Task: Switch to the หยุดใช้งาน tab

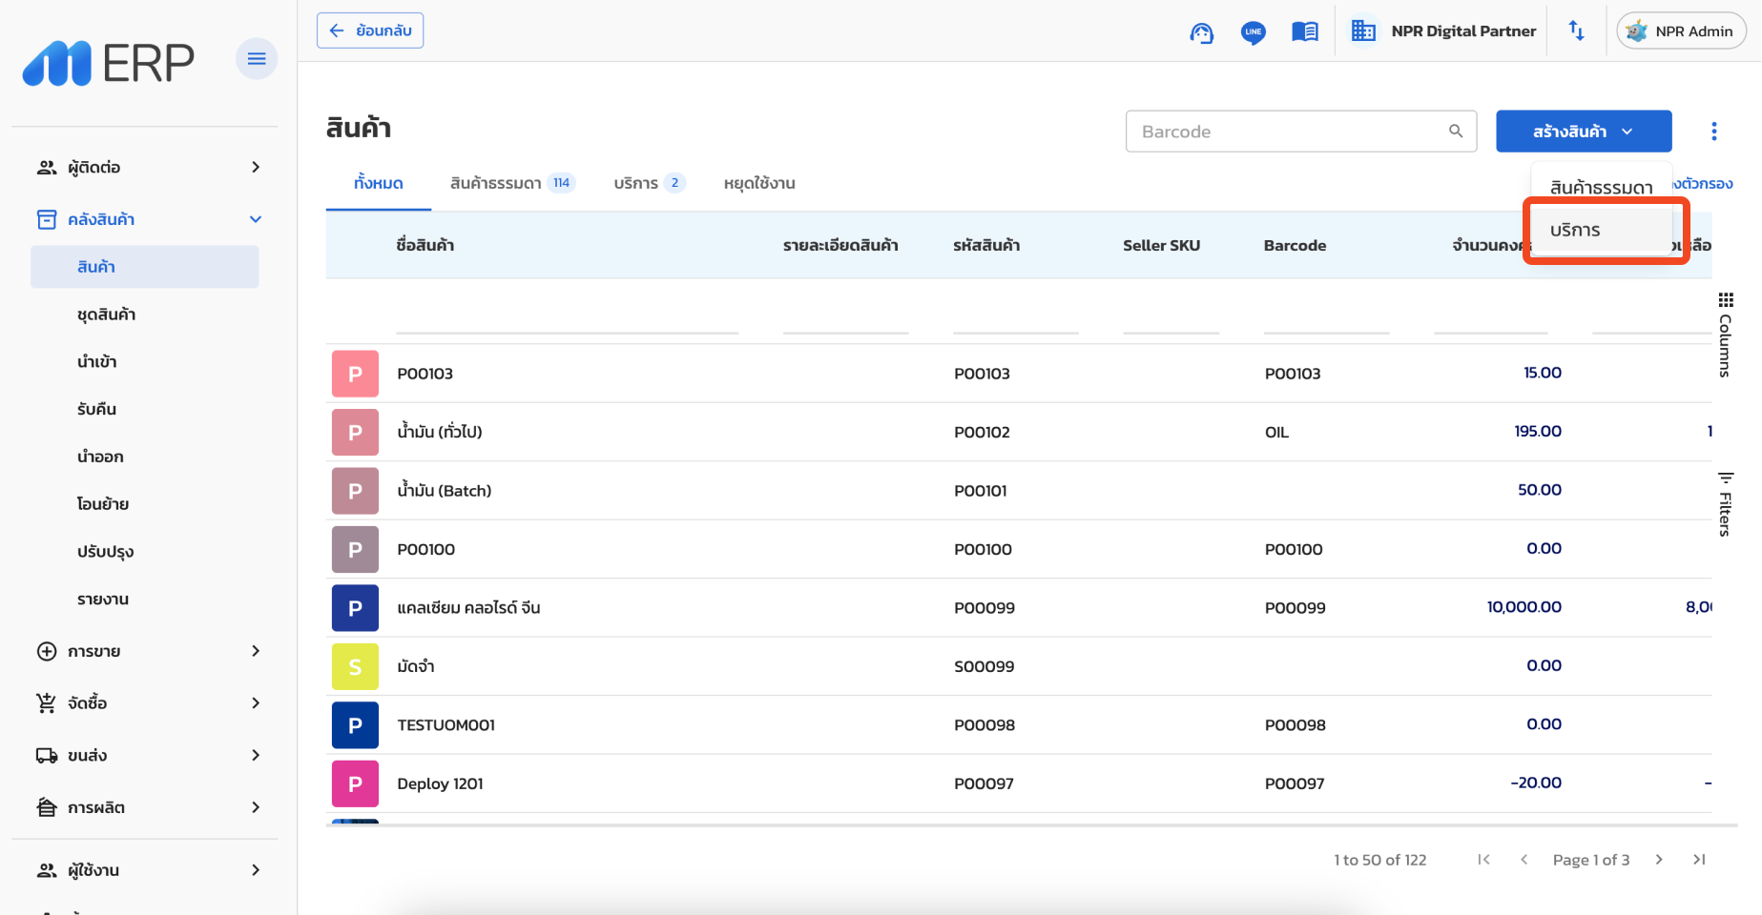Action: (758, 183)
